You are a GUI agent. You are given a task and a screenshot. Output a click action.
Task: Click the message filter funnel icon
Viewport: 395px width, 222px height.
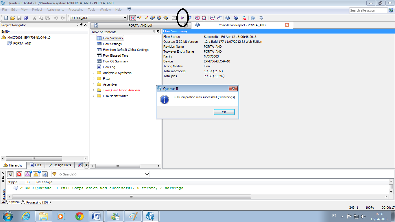(x=54, y=174)
